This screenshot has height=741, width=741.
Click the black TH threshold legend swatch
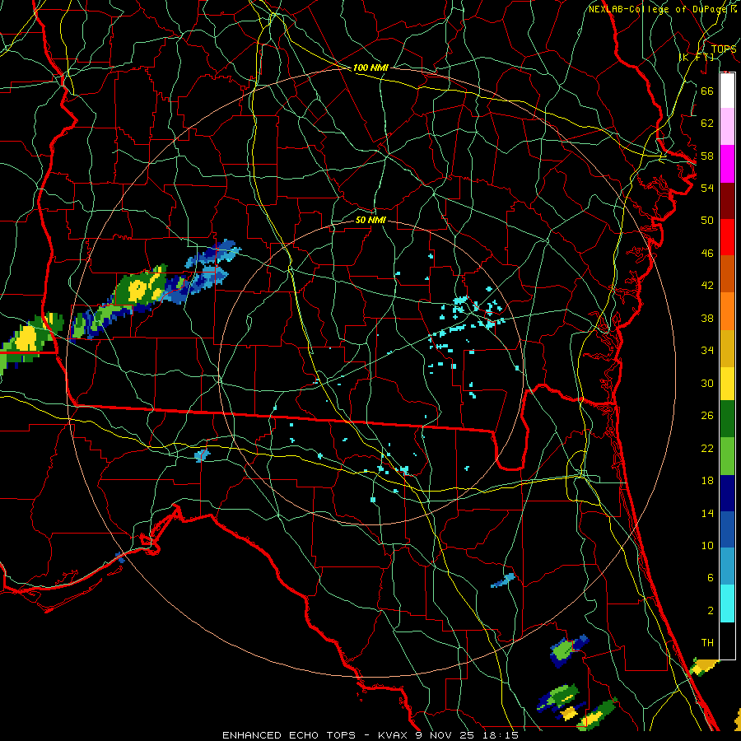[x=727, y=641]
